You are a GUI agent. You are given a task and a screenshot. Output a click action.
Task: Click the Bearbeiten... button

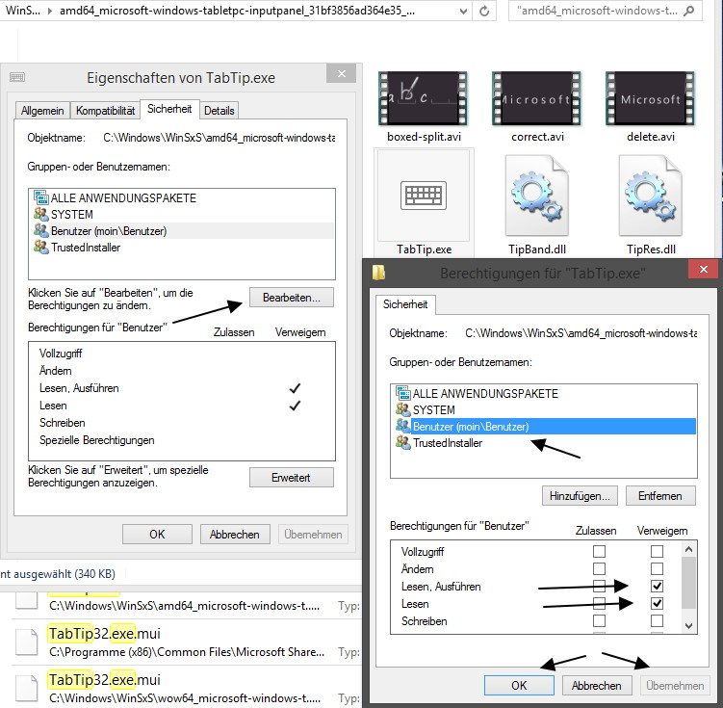click(292, 298)
